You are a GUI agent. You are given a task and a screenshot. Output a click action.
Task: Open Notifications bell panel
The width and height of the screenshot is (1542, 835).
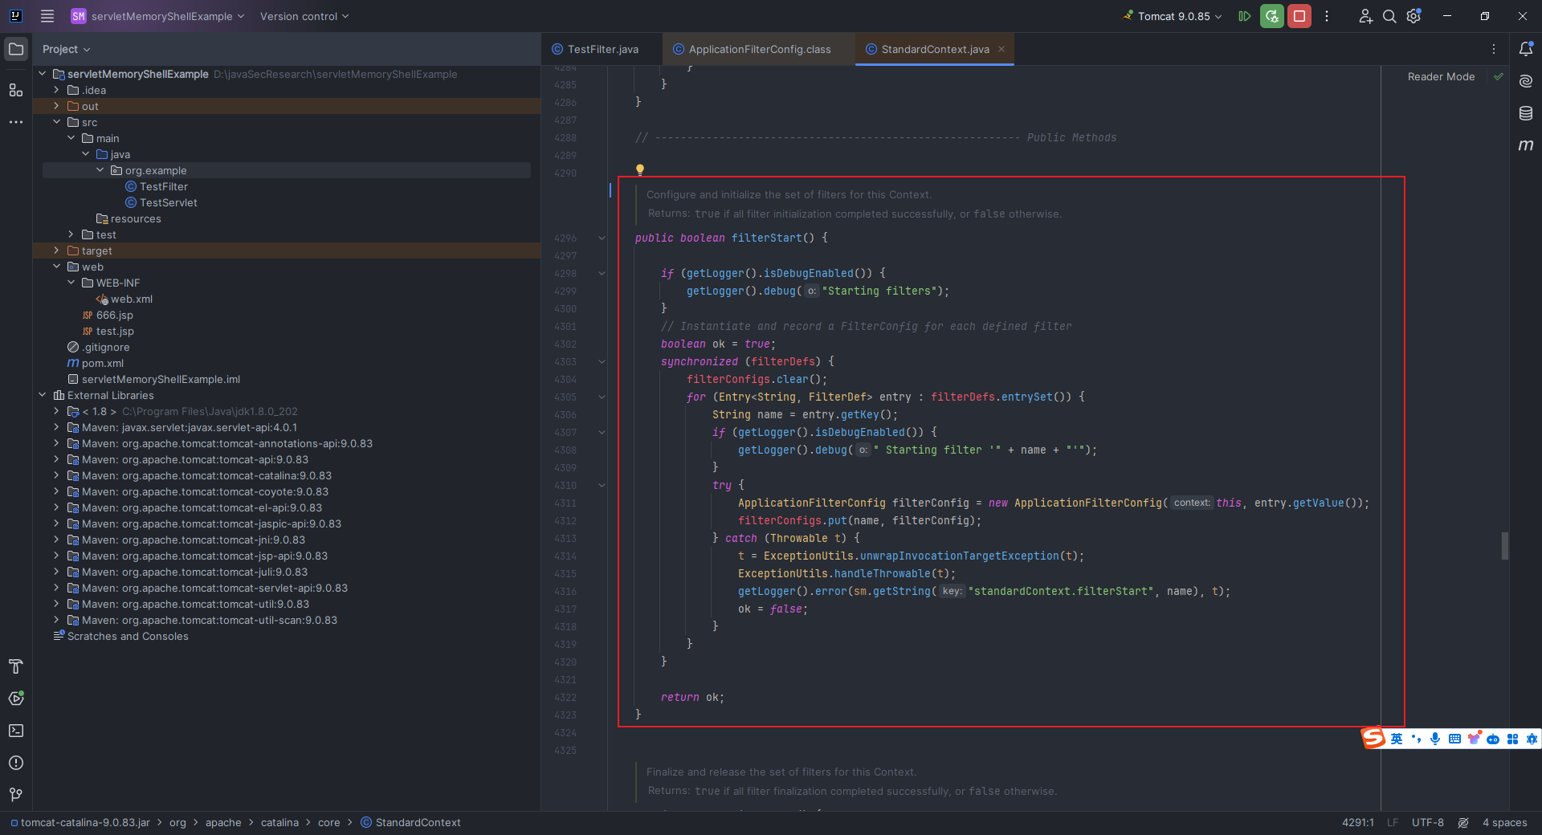1526,49
